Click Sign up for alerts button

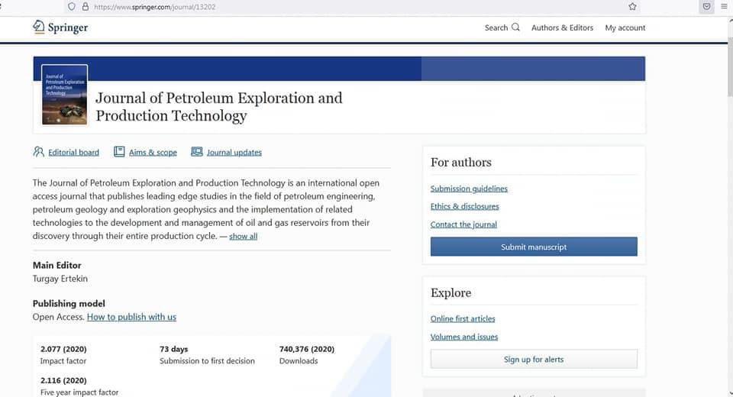click(x=534, y=359)
